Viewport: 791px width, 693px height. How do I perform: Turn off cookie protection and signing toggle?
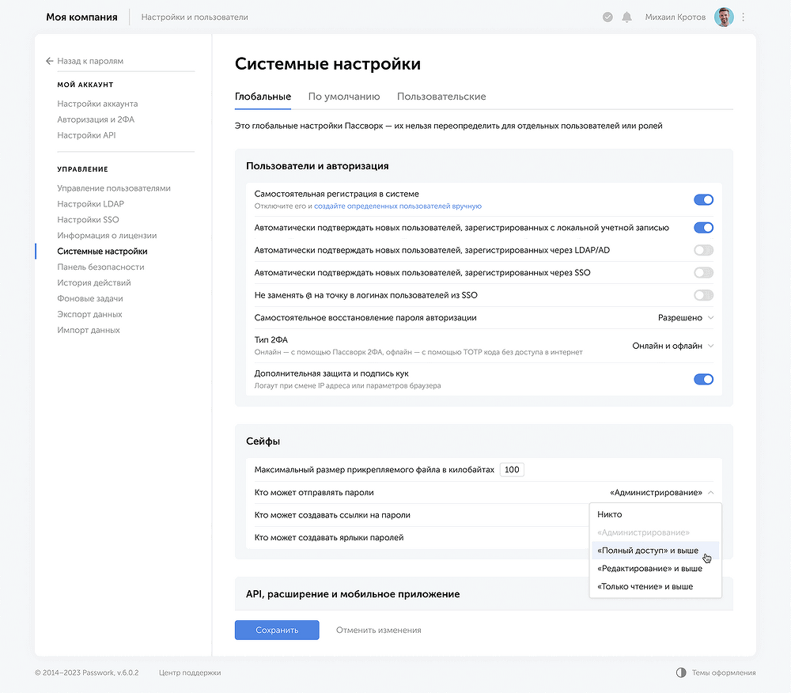click(x=703, y=380)
